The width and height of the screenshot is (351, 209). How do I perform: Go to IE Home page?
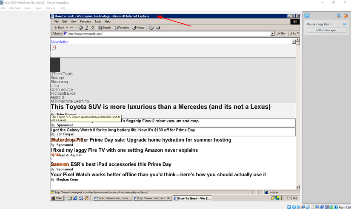click(x=92, y=28)
